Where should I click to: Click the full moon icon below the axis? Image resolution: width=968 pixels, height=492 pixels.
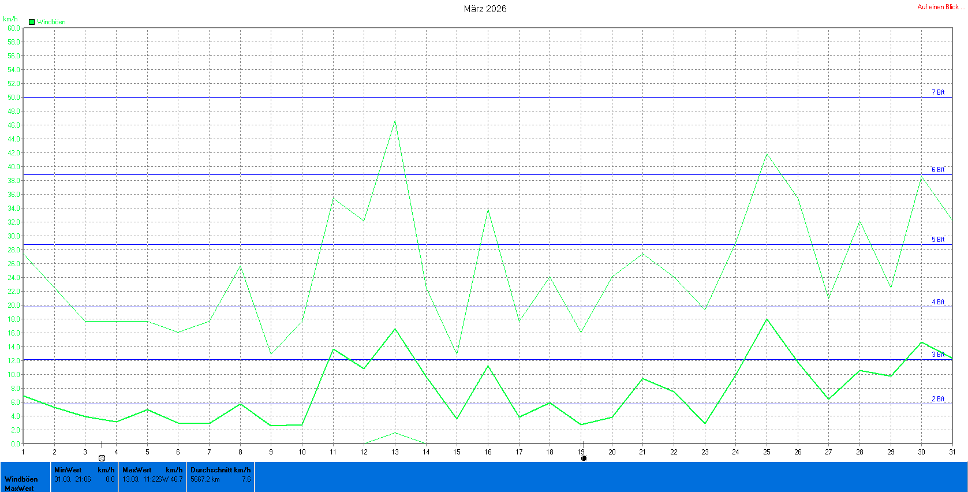102,459
